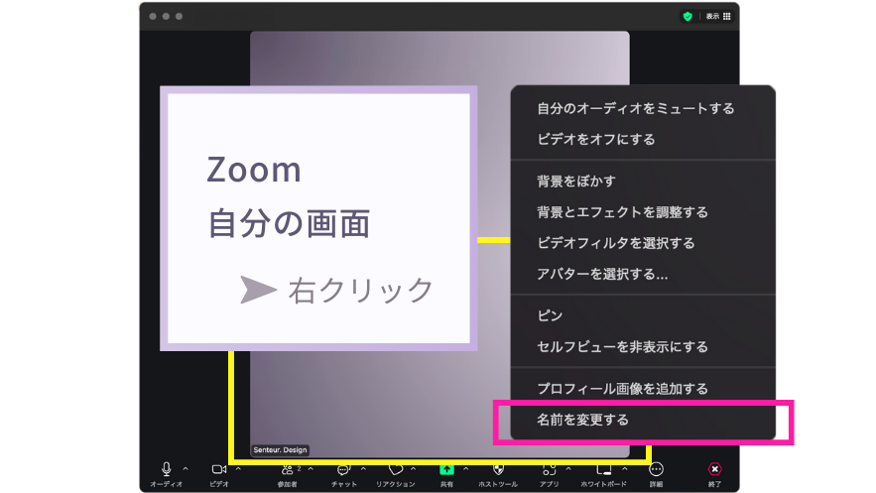Viewport: 876px width, 493px height.
Task: Open the ホワイトボード whiteboard
Action: pos(604,470)
